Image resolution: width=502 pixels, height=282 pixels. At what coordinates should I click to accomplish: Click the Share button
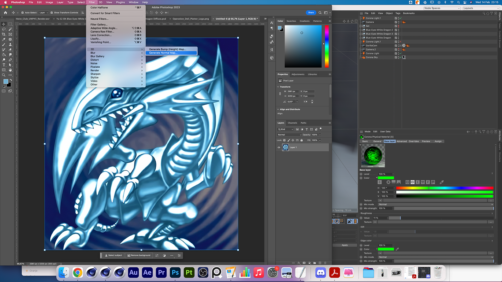(311, 13)
